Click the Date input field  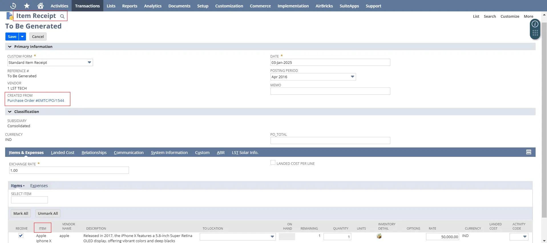point(330,62)
